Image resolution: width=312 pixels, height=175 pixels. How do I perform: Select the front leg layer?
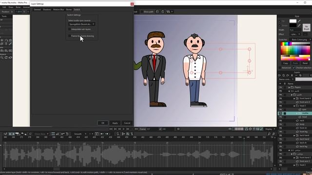[303, 132]
